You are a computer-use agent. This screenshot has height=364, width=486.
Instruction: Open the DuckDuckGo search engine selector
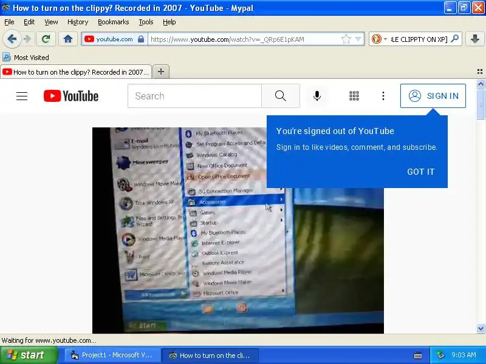379,39
